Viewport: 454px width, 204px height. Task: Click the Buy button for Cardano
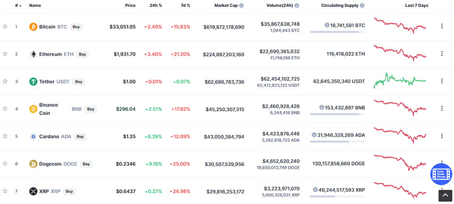(x=80, y=136)
